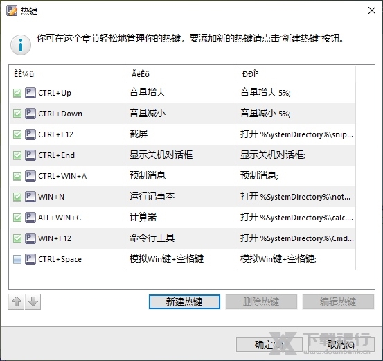The width and height of the screenshot is (383, 361).
Task: Click action cell 模拟Win键+空格键;
Action: pyautogui.click(x=278, y=259)
